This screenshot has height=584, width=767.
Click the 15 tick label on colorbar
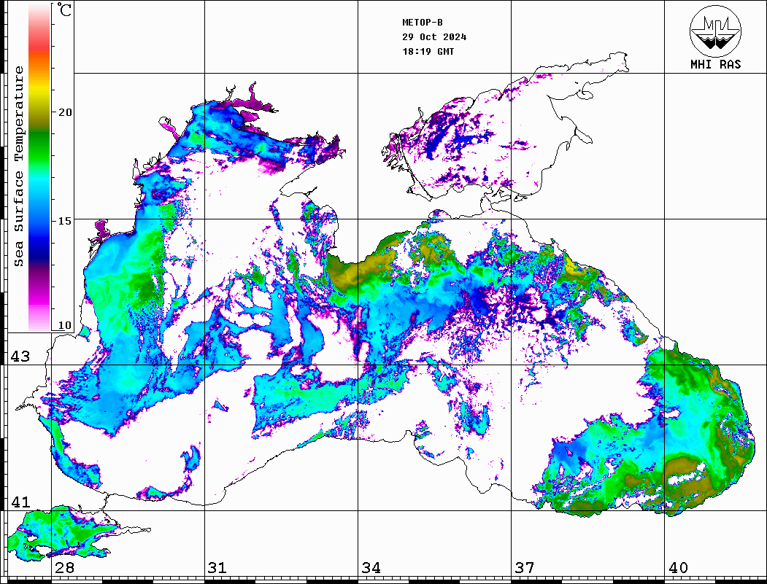click(64, 221)
